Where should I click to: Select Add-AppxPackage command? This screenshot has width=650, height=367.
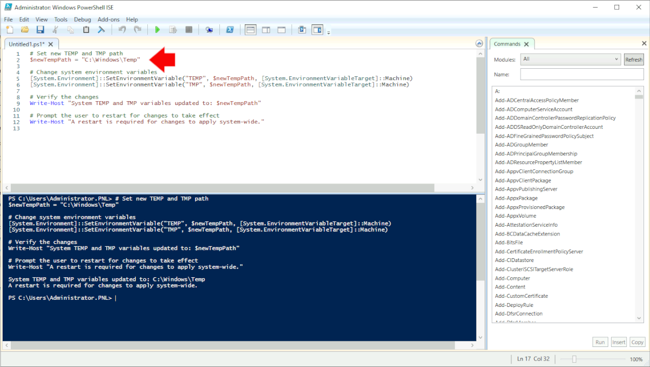(516, 198)
